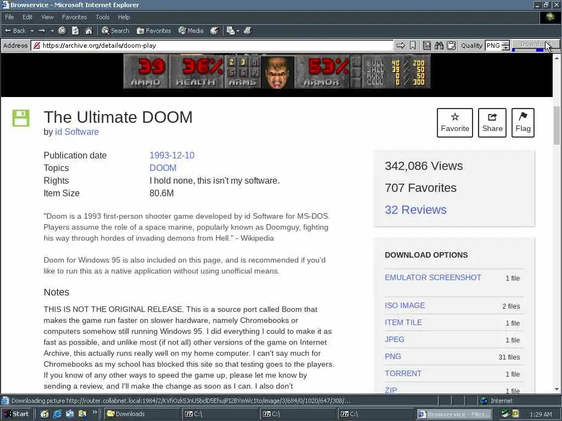The image size is (562, 421).
Task: Click the 1993-12-10 publication date link
Action: (x=172, y=155)
